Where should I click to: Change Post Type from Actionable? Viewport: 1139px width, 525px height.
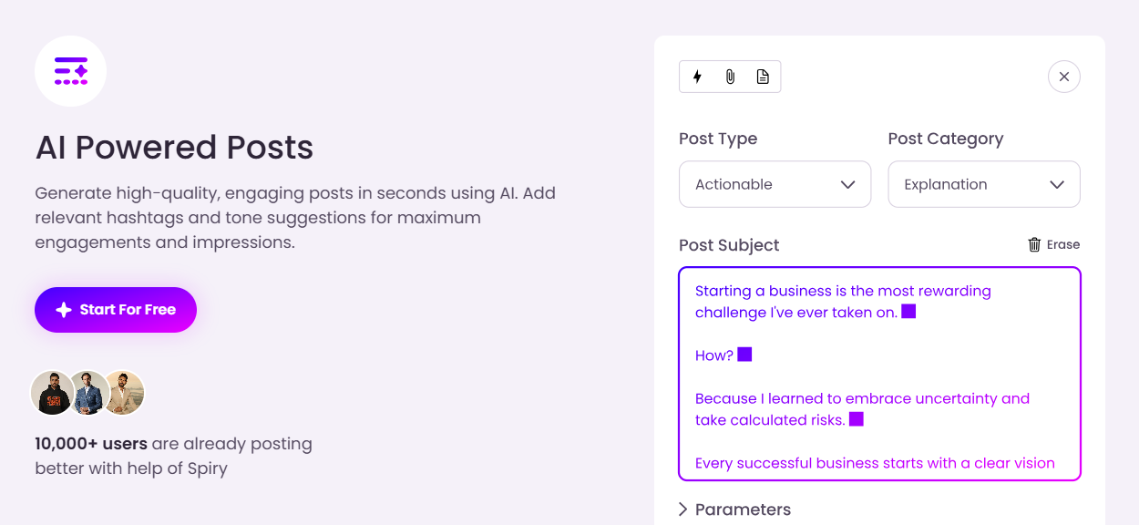(x=775, y=184)
